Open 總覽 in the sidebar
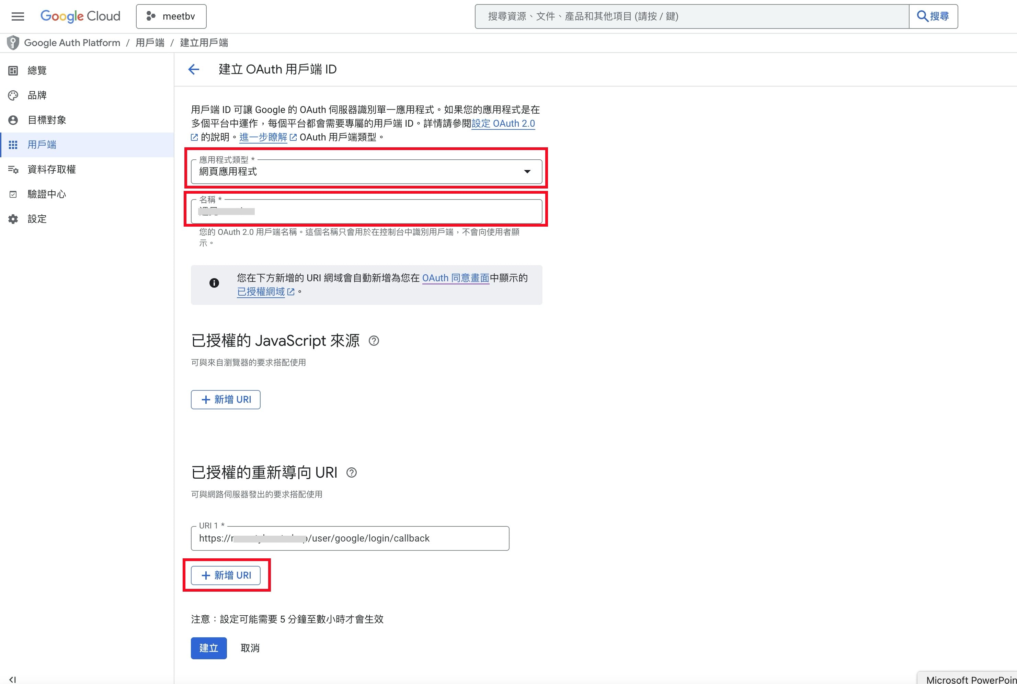Viewport: 1017px width, 684px height. (87, 71)
